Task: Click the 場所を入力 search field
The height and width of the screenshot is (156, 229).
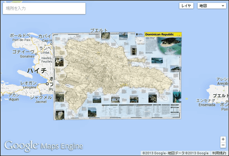Action: point(44,9)
